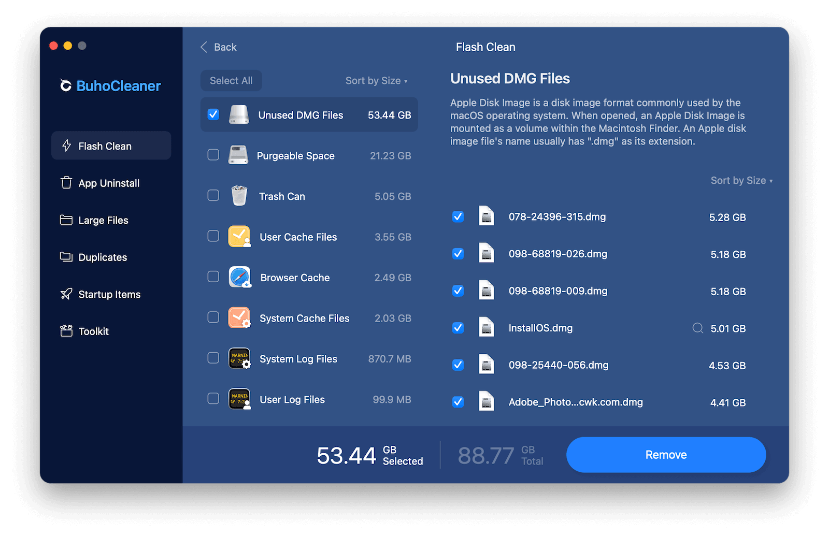Uncheck the Unused DMG Files checkbox

click(213, 114)
